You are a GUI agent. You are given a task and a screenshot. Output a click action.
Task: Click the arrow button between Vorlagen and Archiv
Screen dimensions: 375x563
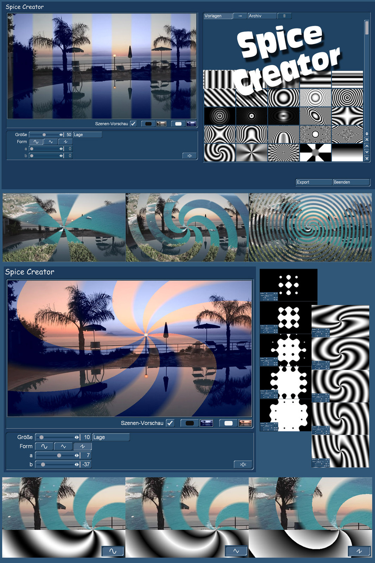pos(240,16)
